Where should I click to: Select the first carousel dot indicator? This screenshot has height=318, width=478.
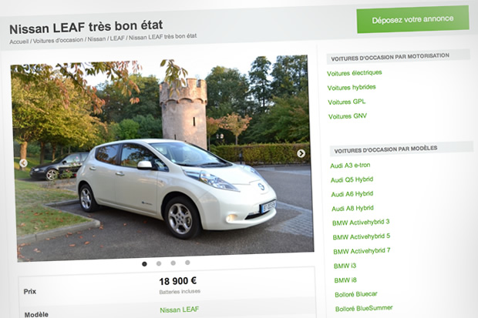click(x=144, y=264)
